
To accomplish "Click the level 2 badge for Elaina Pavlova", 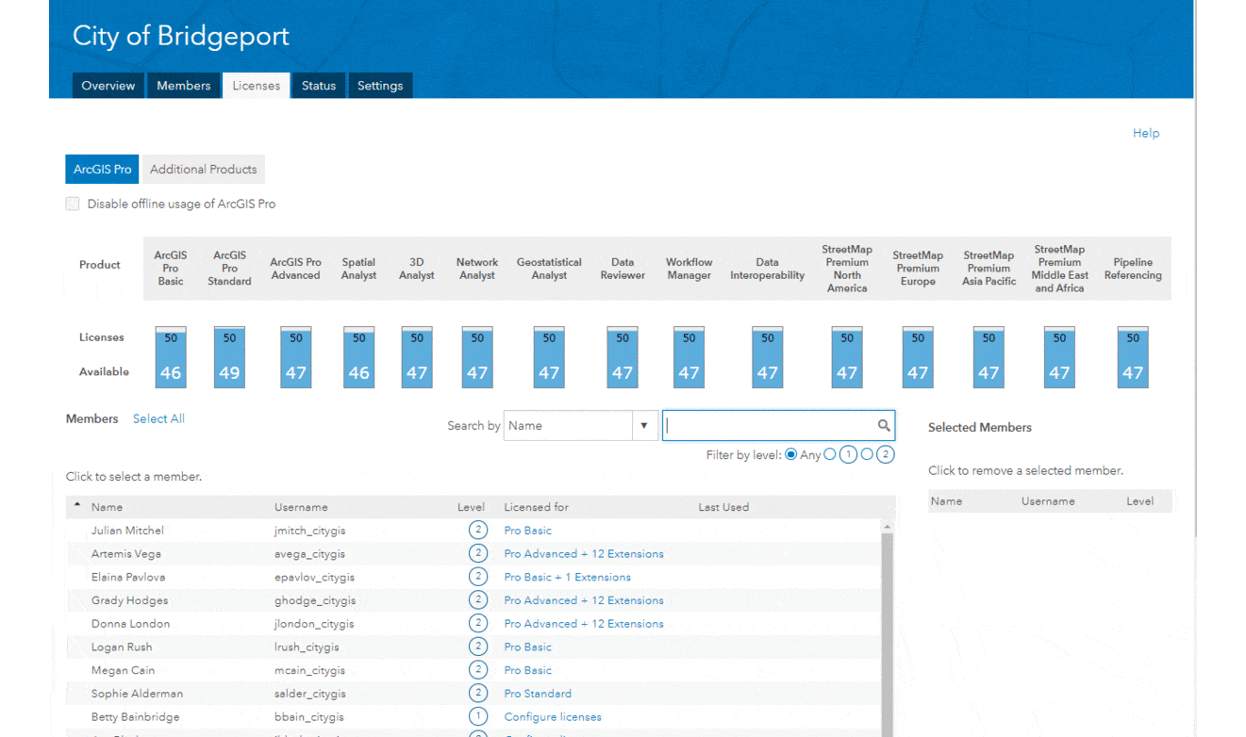I will (x=477, y=577).
